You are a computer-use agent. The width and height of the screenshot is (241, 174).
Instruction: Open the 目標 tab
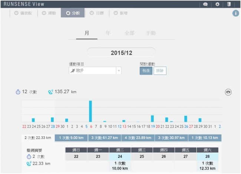click(97, 13)
